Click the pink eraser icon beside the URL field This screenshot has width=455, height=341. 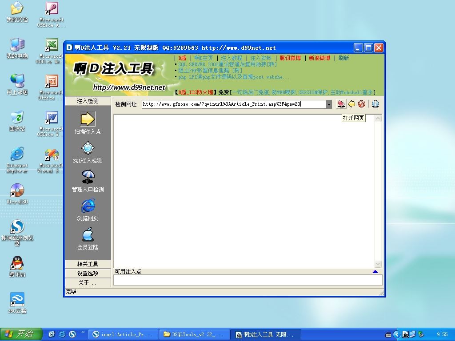click(x=341, y=104)
